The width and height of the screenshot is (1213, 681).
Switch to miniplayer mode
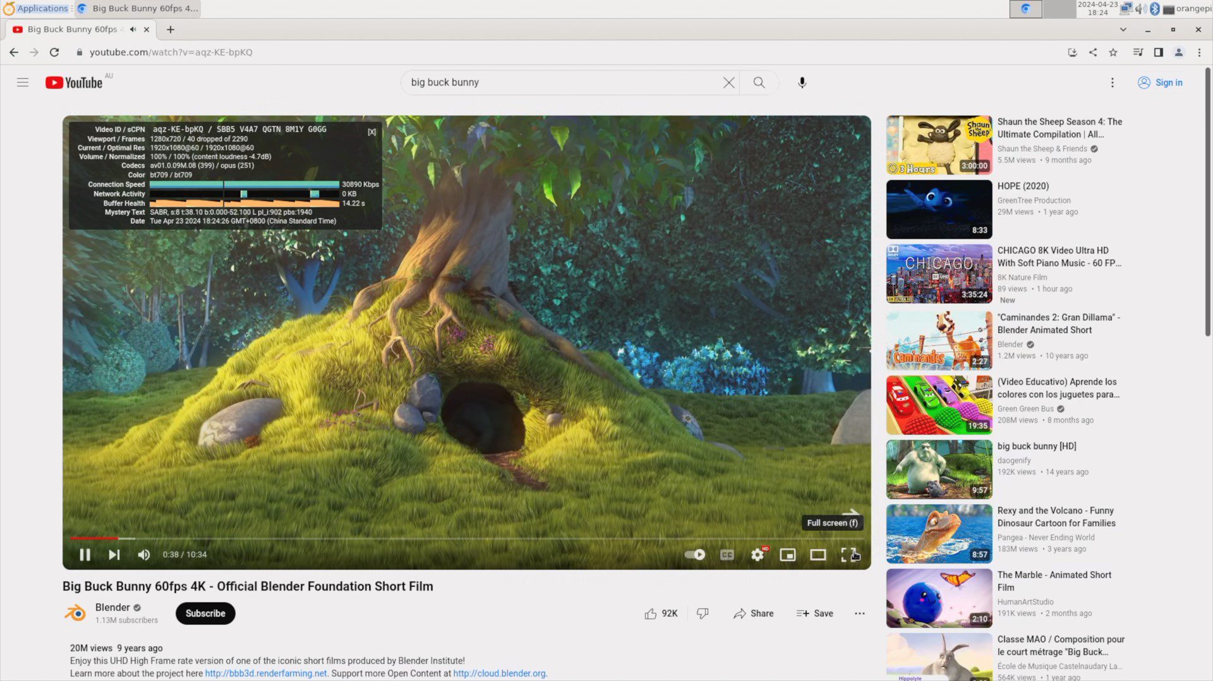(788, 555)
